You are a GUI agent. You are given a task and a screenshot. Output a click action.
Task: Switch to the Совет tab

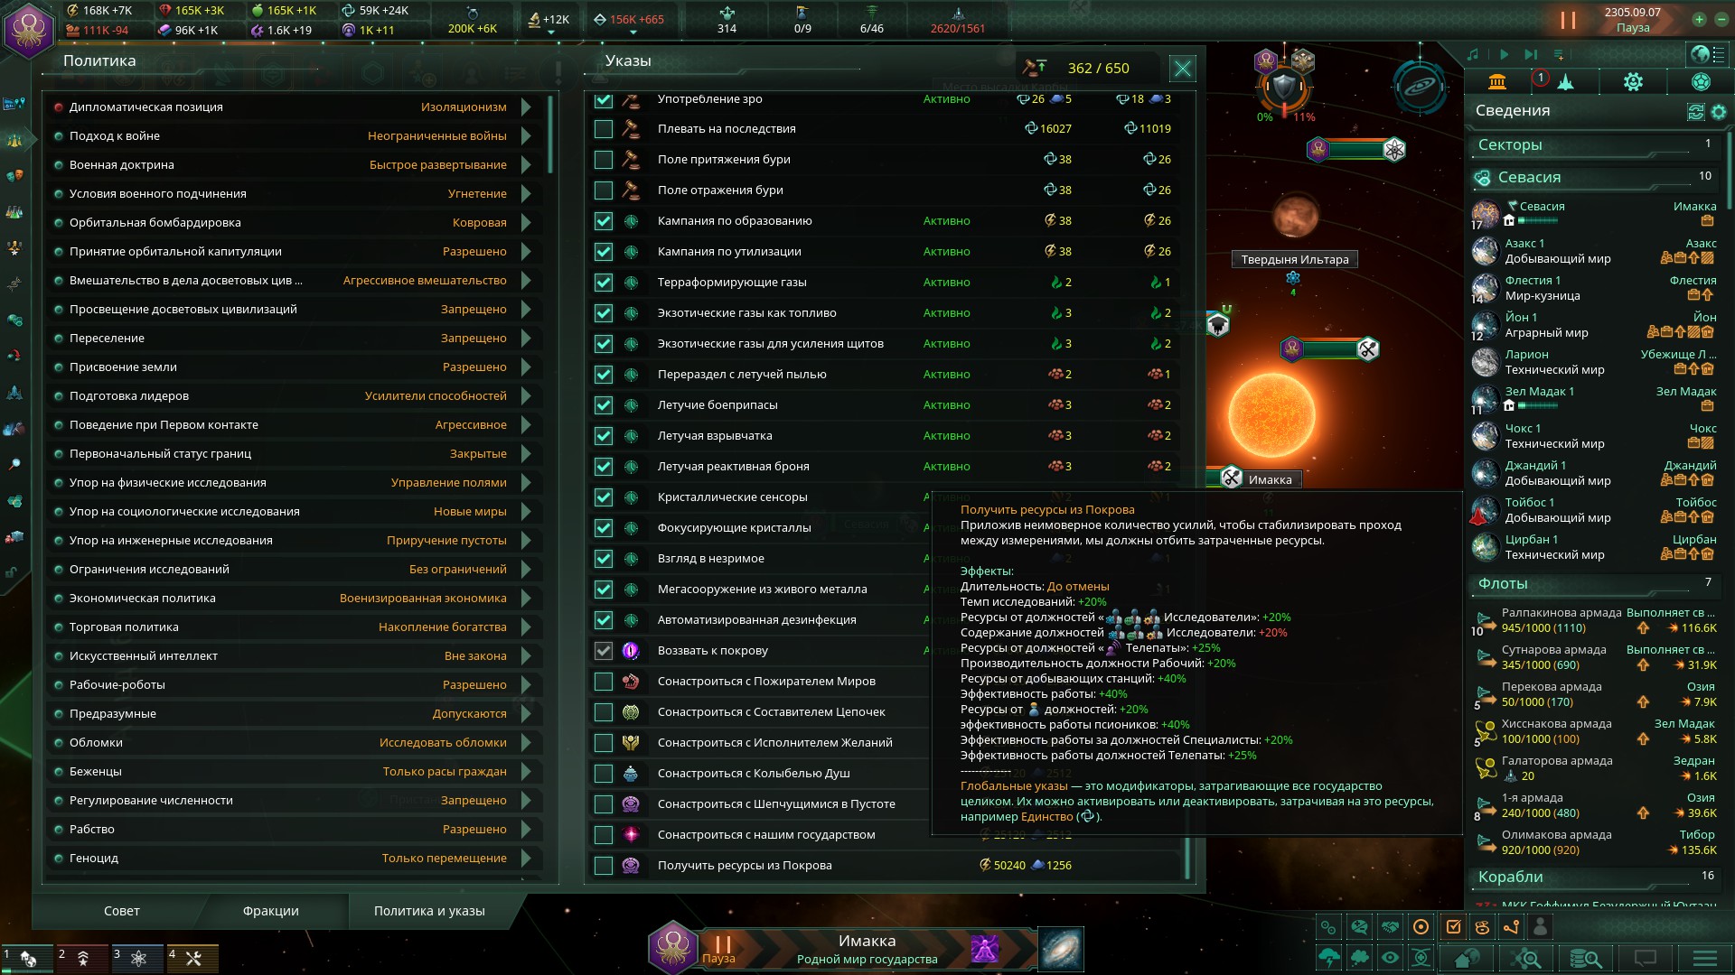(x=122, y=911)
